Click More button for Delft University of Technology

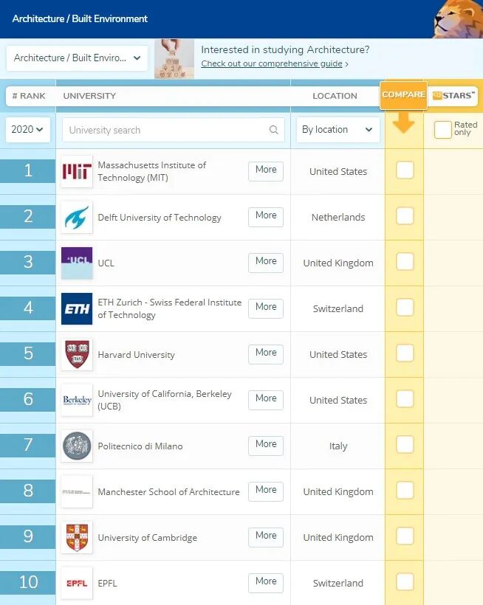[x=266, y=217]
